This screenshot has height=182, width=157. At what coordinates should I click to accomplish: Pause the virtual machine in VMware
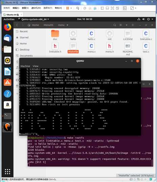coord(67,8)
